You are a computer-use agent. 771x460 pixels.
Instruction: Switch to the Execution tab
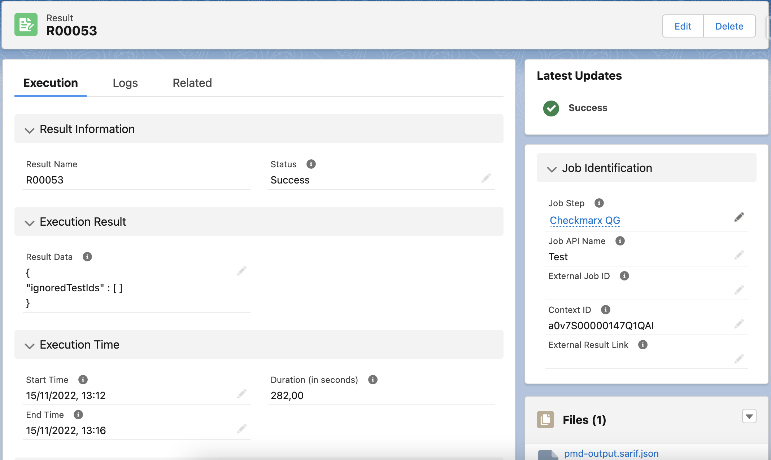[x=51, y=83]
